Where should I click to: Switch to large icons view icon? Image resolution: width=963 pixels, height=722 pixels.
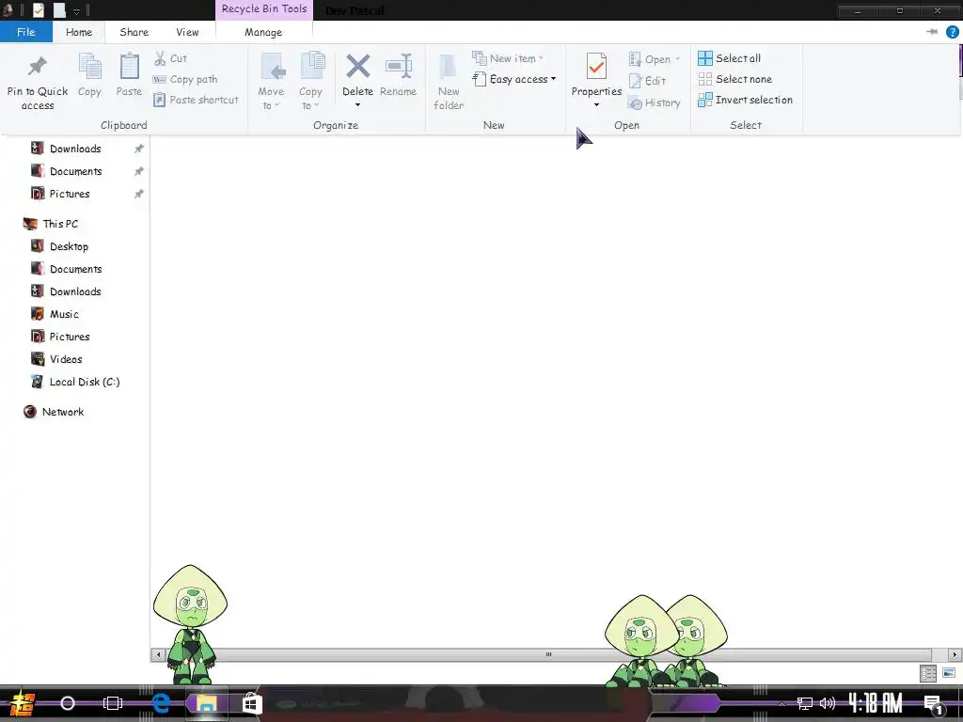pyautogui.click(x=949, y=673)
